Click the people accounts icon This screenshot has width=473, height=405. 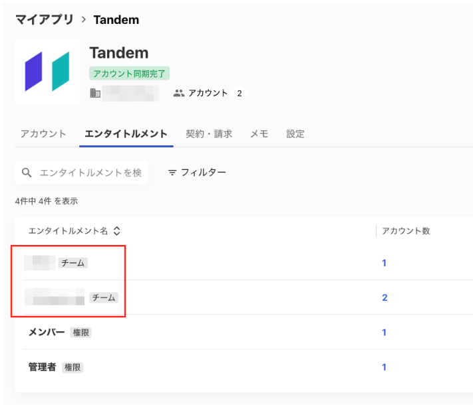pyautogui.click(x=178, y=94)
